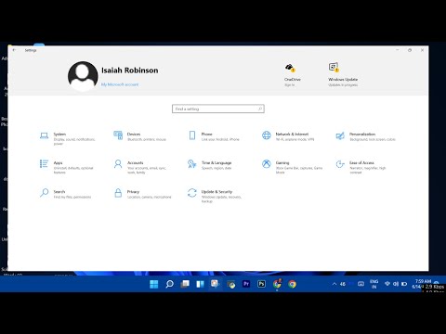This screenshot has width=446, height=334.
Task: Click the magnifier in Find a setting box
Action: coord(260,109)
